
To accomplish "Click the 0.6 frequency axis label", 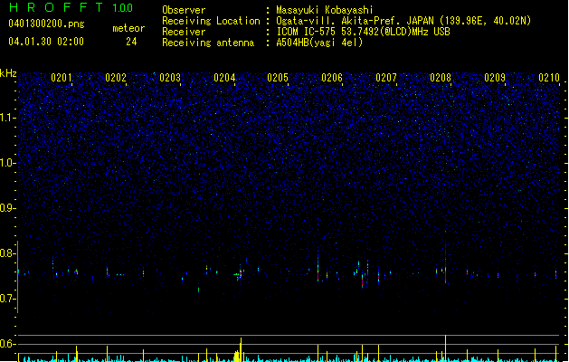I will point(8,344).
